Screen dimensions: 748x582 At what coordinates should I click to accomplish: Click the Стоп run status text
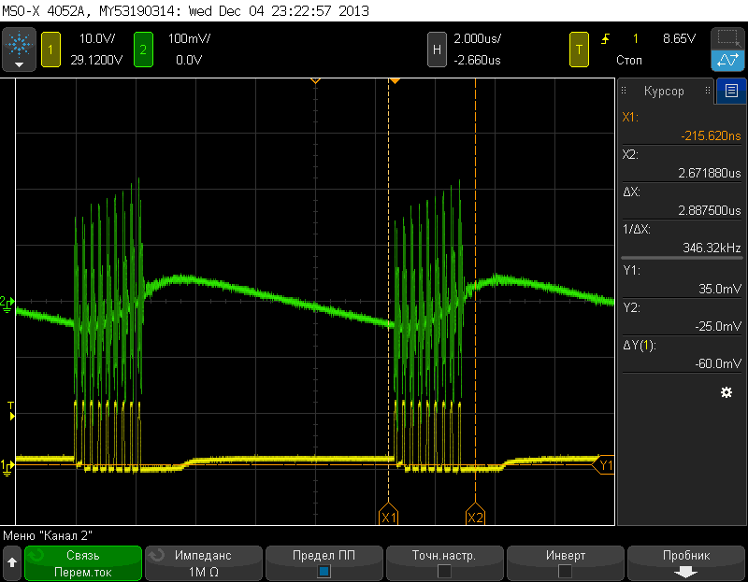point(628,60)
